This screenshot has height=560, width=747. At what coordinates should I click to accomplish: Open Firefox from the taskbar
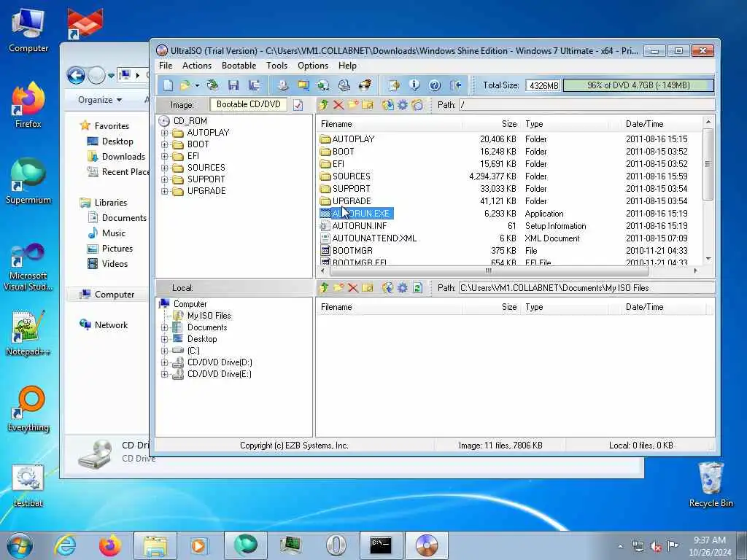coord(110,545)
